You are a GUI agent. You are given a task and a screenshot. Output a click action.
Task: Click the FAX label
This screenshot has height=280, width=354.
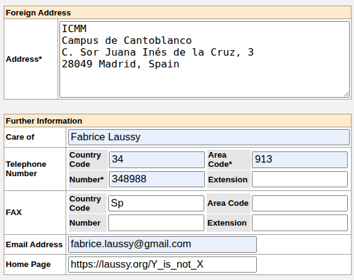tap(14, 213)
